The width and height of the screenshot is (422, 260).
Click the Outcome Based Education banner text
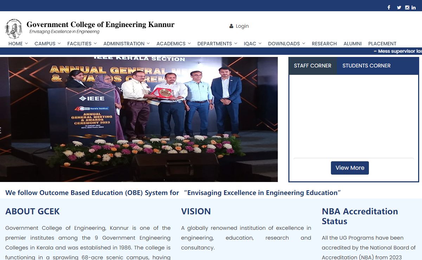point(173,193)
